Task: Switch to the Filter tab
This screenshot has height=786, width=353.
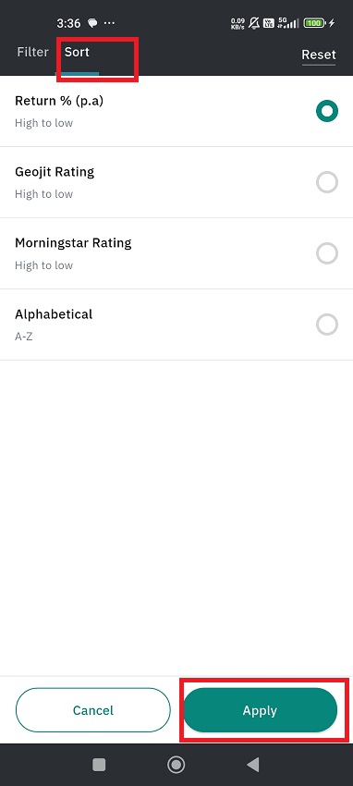Action: (x=32, y=52)
